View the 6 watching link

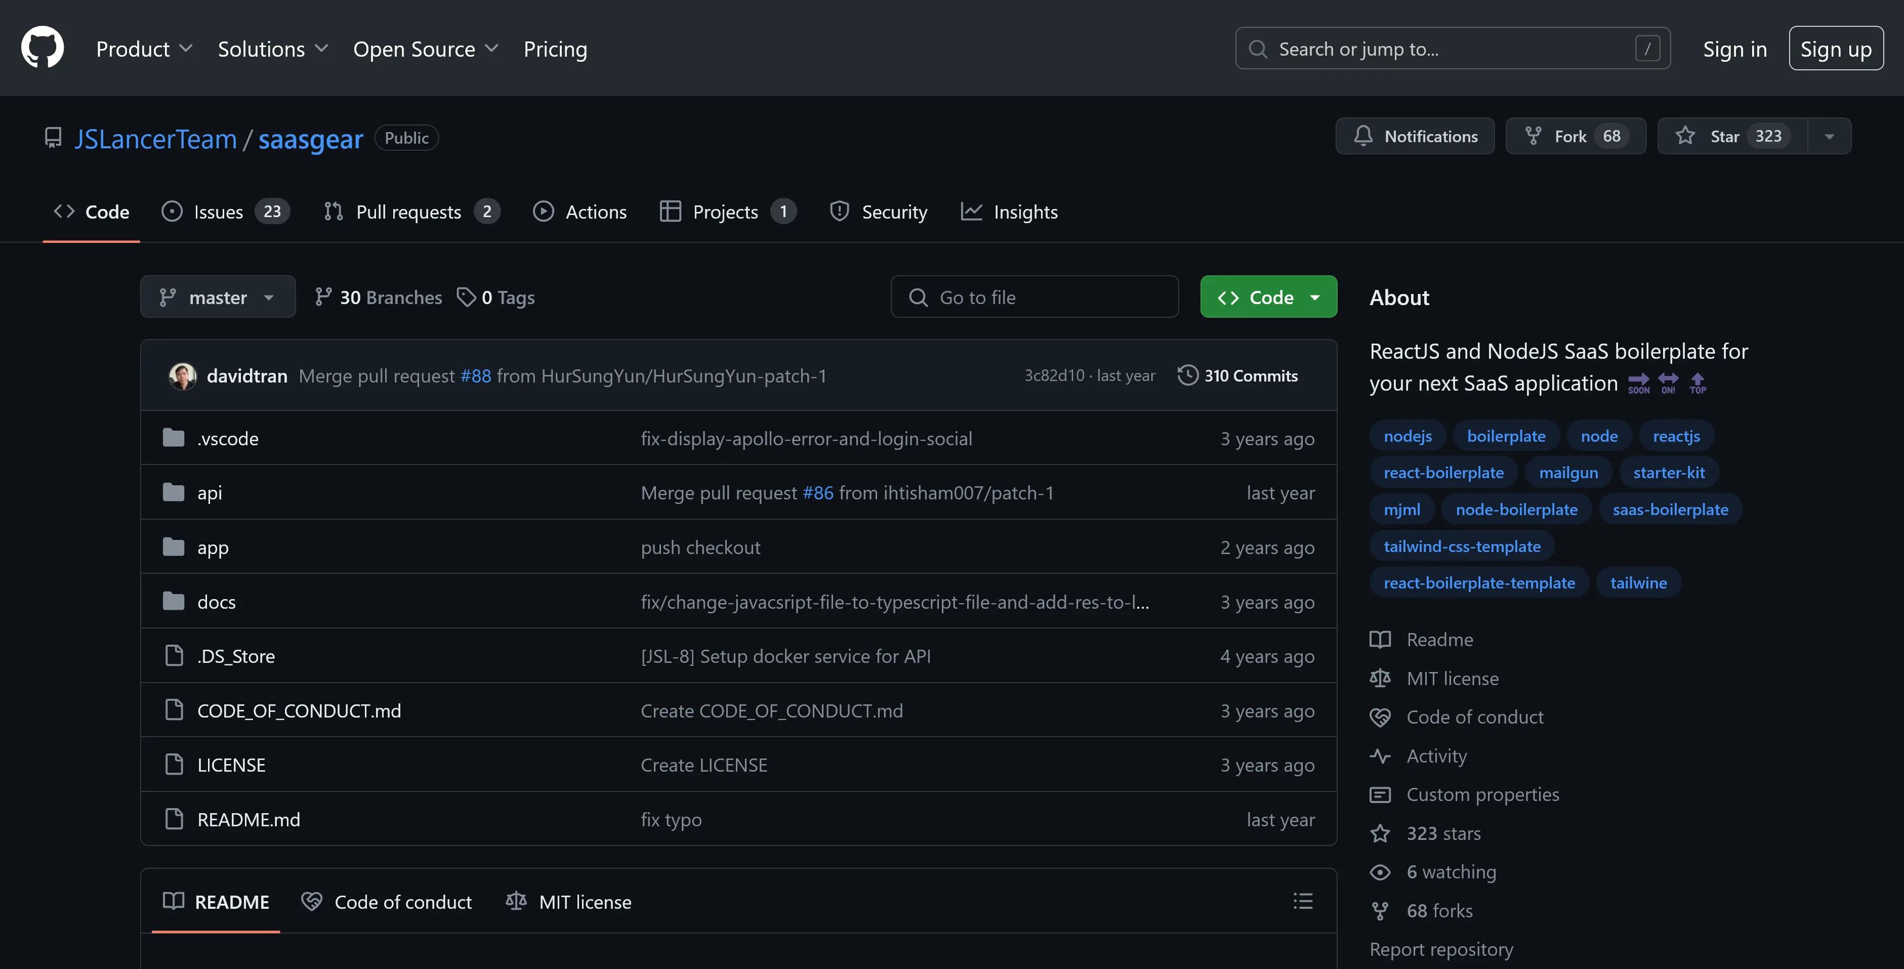coord(1432,872)
